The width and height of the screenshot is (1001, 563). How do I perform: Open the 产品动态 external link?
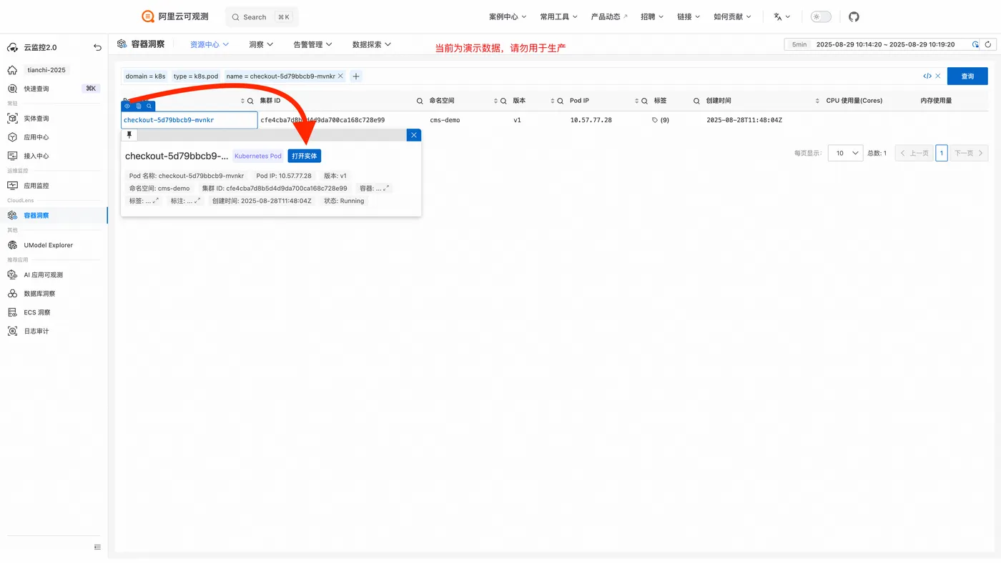pos(609,17)
